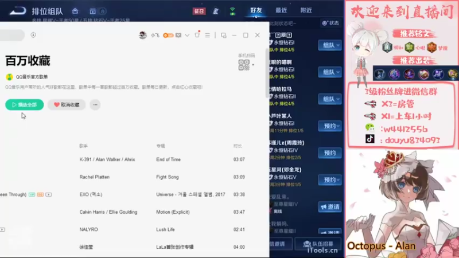Click the user avatar 小飞 in QQ Music
The width and height of the screenshot is (459, 258).
(x=142, y=35)
